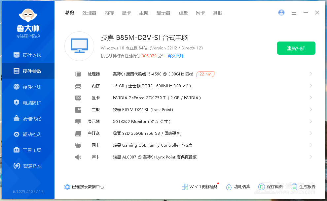
Task: Click the memory module icon
Action: [78, 86]
